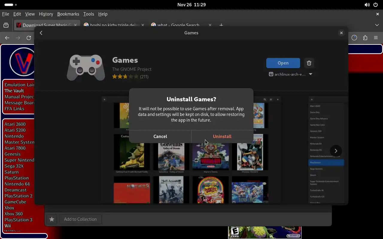
Task: Show next screenshot with arrow button
Action: click(336, 151)
